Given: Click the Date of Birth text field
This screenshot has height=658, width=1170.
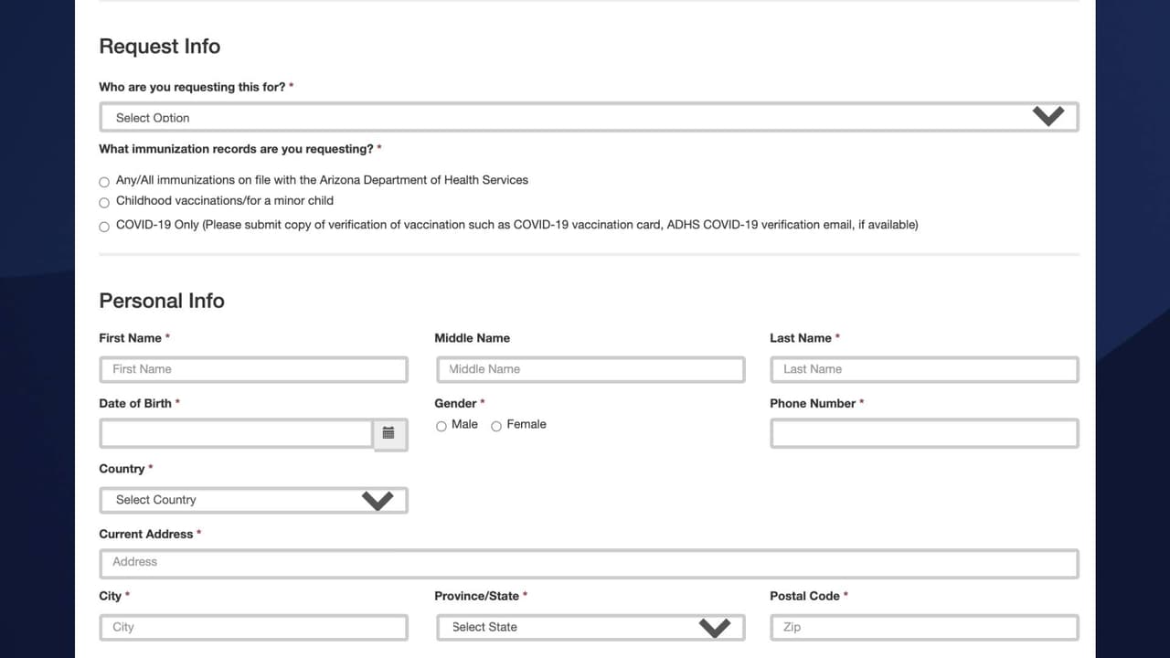Looking at the screenshot, I should 236,433.
